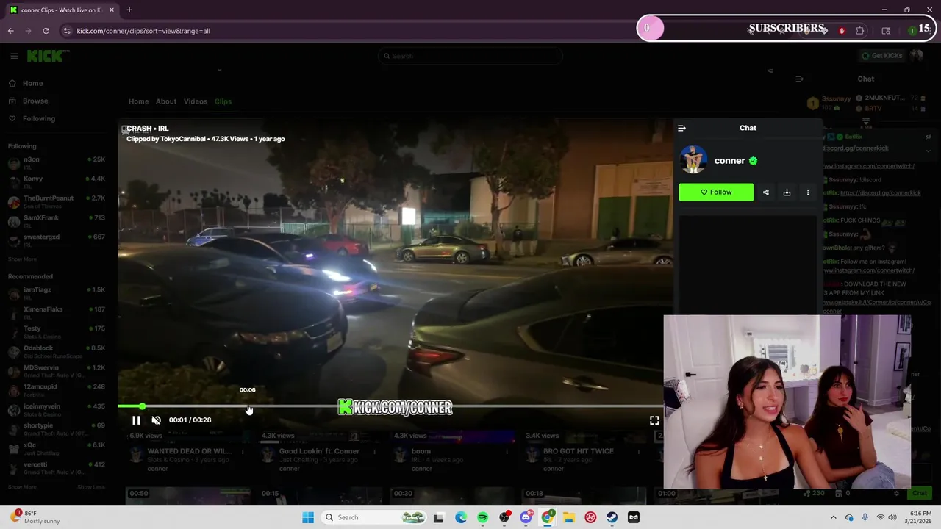
Task: Expand Following list with Show more
Action: point(22,259)
